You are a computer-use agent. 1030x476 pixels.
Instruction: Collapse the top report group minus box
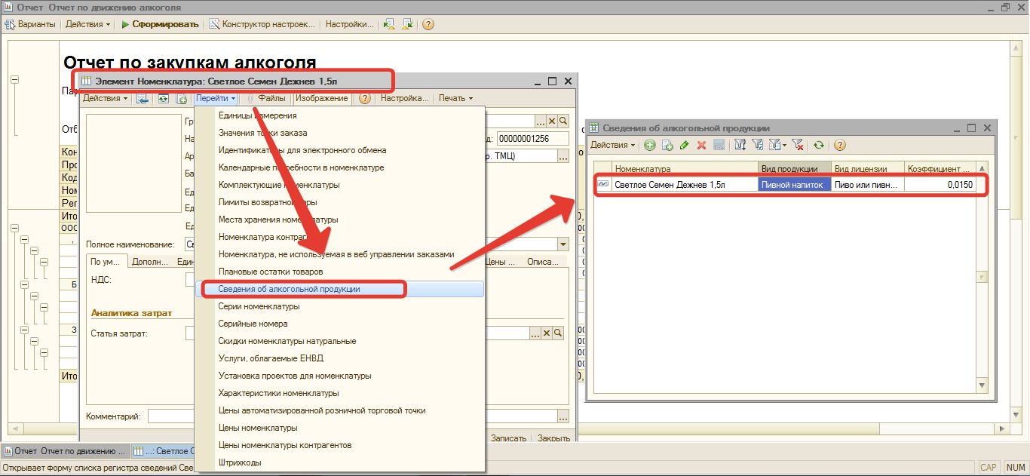point(14,81)
